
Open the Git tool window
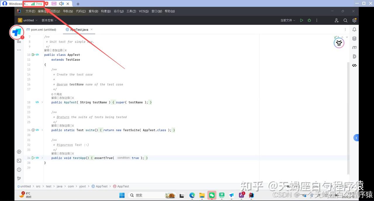pyautogui.click(x=19, y=179)
